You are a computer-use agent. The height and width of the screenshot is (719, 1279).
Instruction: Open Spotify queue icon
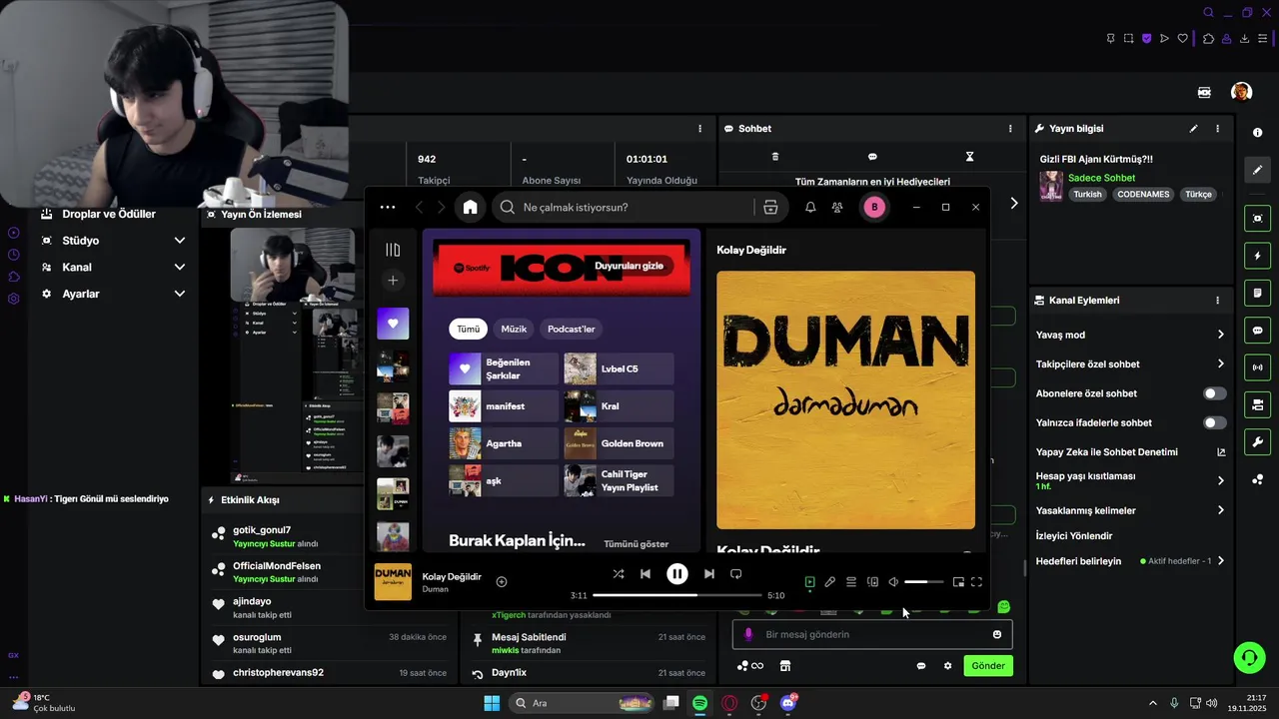851,582
